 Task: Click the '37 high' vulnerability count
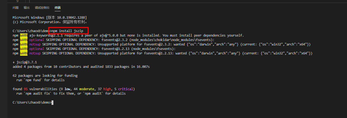click(104, 89)
